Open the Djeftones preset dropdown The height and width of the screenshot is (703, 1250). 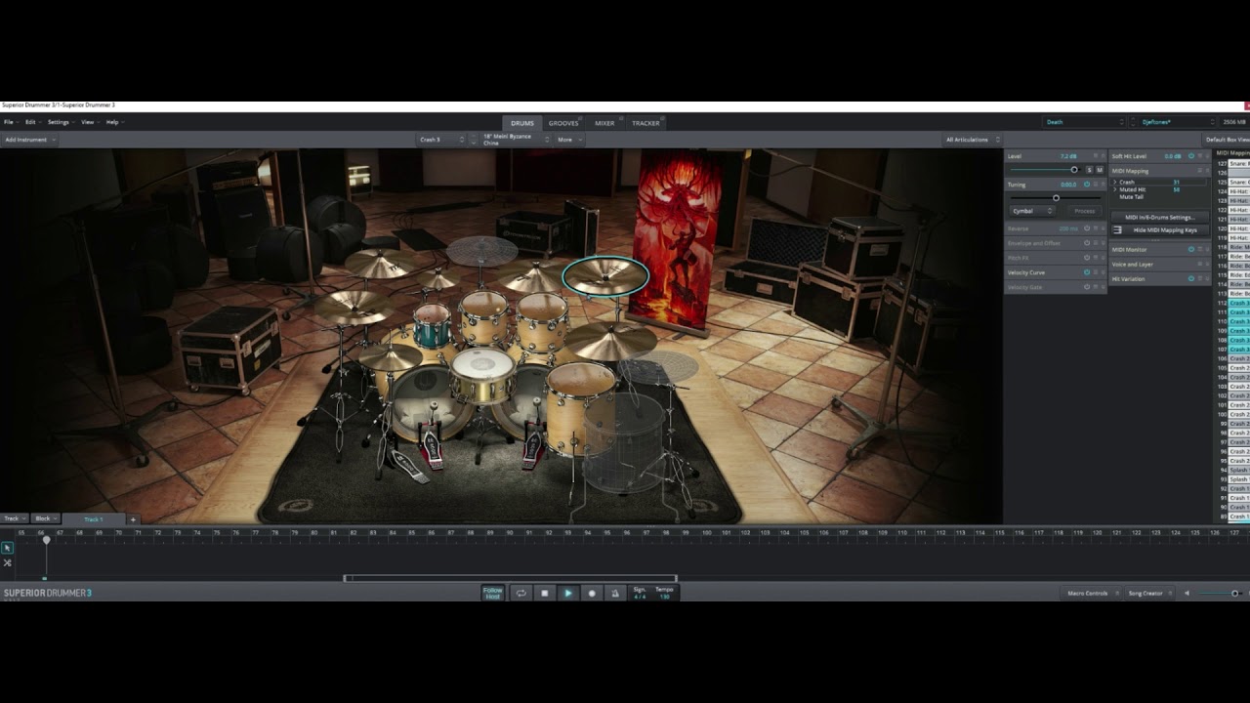coord(1178,122)
